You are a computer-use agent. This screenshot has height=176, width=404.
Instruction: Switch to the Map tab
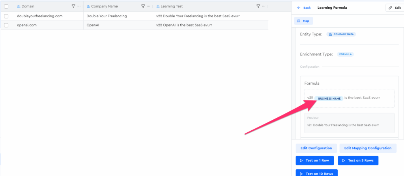[303, 21]
